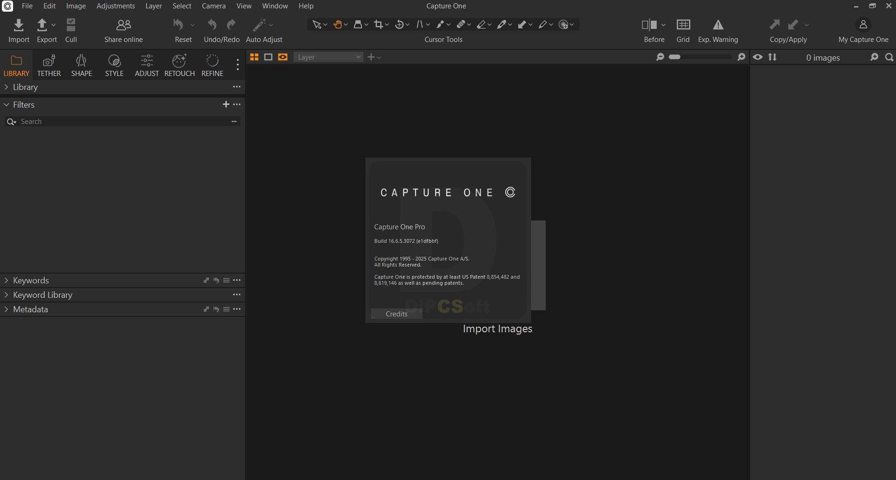Click the Auto Adjust magic wand icon
This screenshot has height=480, width=896.
[x=259, y=25]
